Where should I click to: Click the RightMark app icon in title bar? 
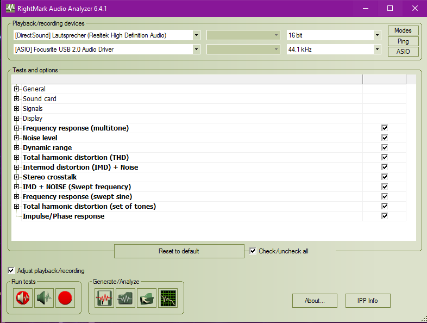point(10,8)
